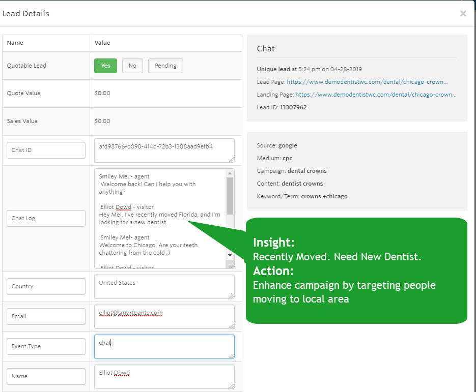Click the Event Type value resize handle
This screenshot has height=392, width=476.
(x=232, y=355)
